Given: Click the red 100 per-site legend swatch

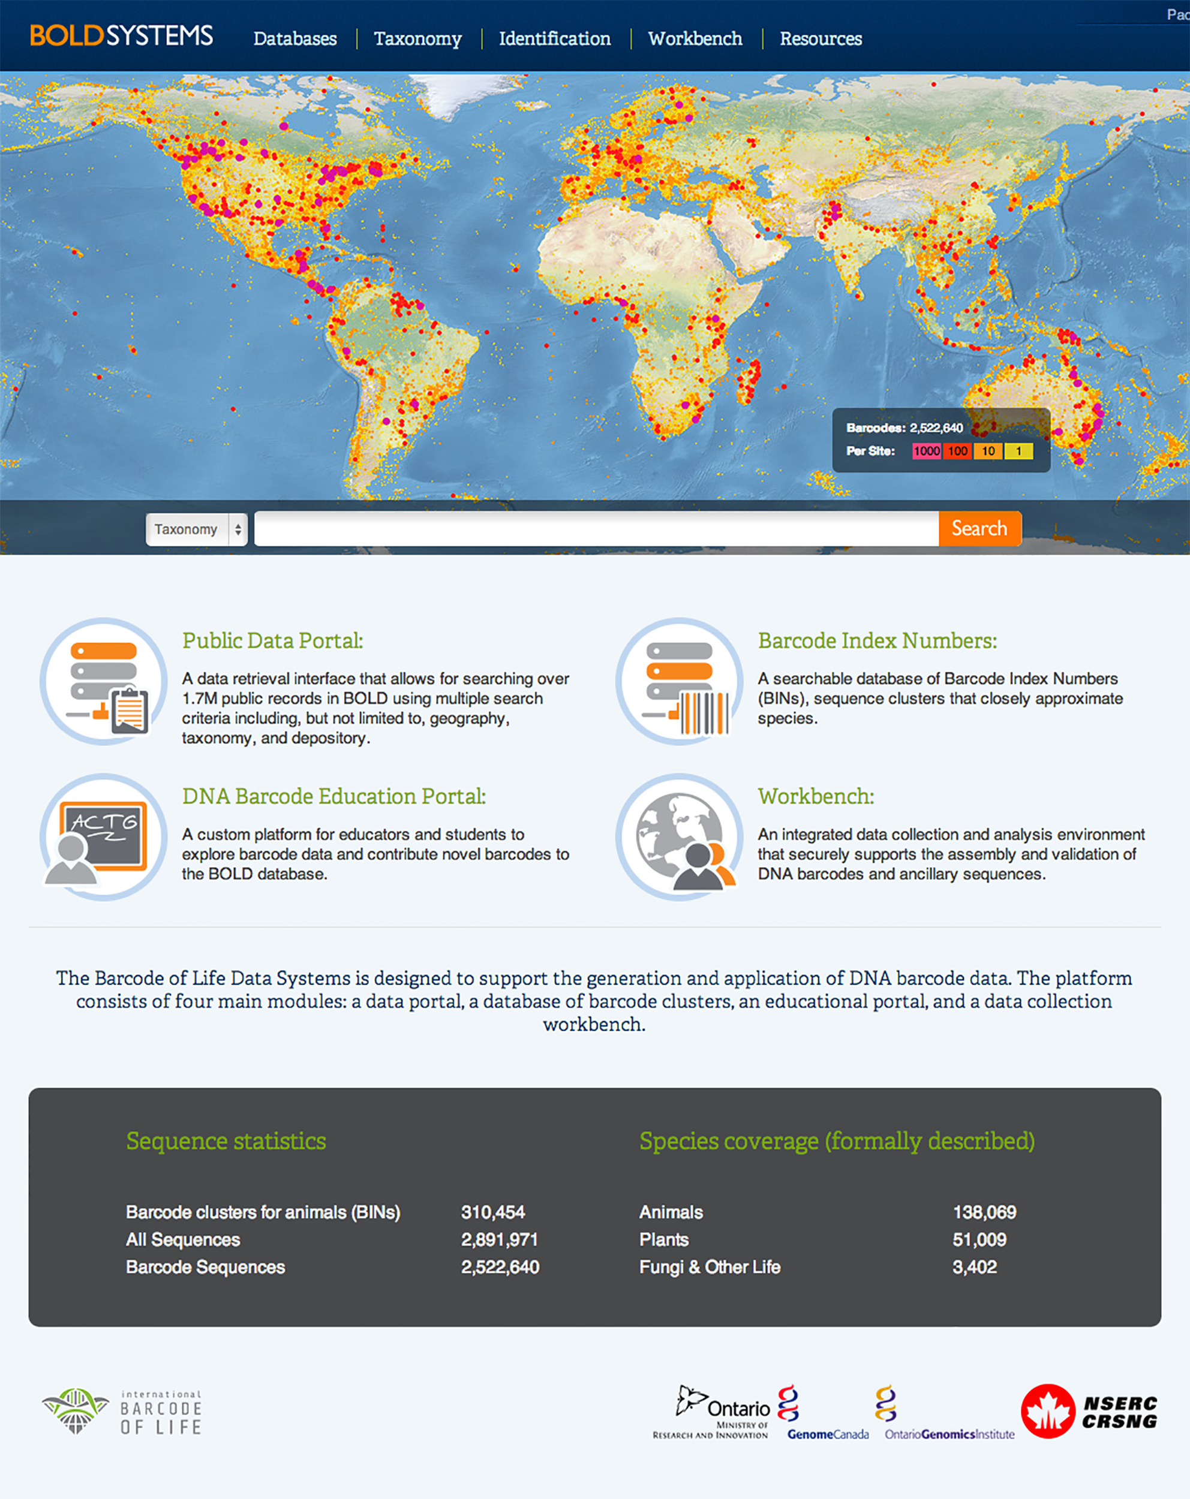Looking at the screenshot, I should (x=958, y=451).
